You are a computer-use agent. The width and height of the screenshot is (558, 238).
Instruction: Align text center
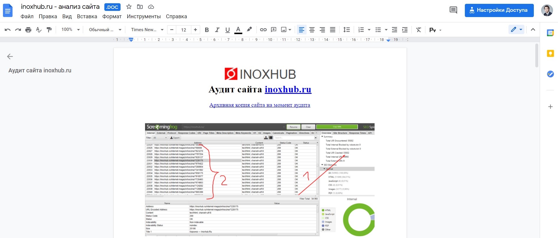(x=312, y=30)
